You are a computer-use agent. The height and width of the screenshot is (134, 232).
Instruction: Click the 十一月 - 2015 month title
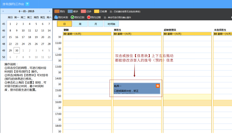[x=26, y=11]
